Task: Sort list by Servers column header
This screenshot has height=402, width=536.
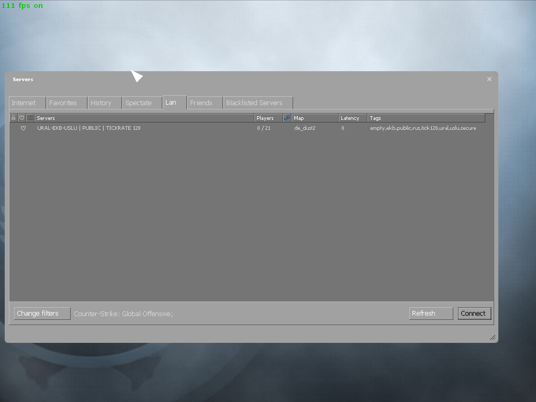Action: pyautogui.click(x=144, y=118)
